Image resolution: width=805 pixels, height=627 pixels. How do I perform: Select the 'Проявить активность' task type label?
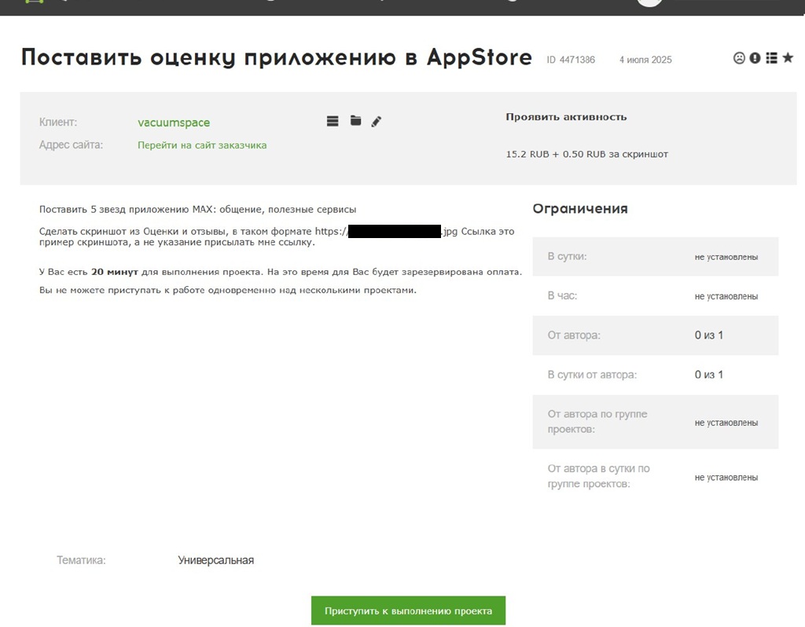tap(566, 117)
